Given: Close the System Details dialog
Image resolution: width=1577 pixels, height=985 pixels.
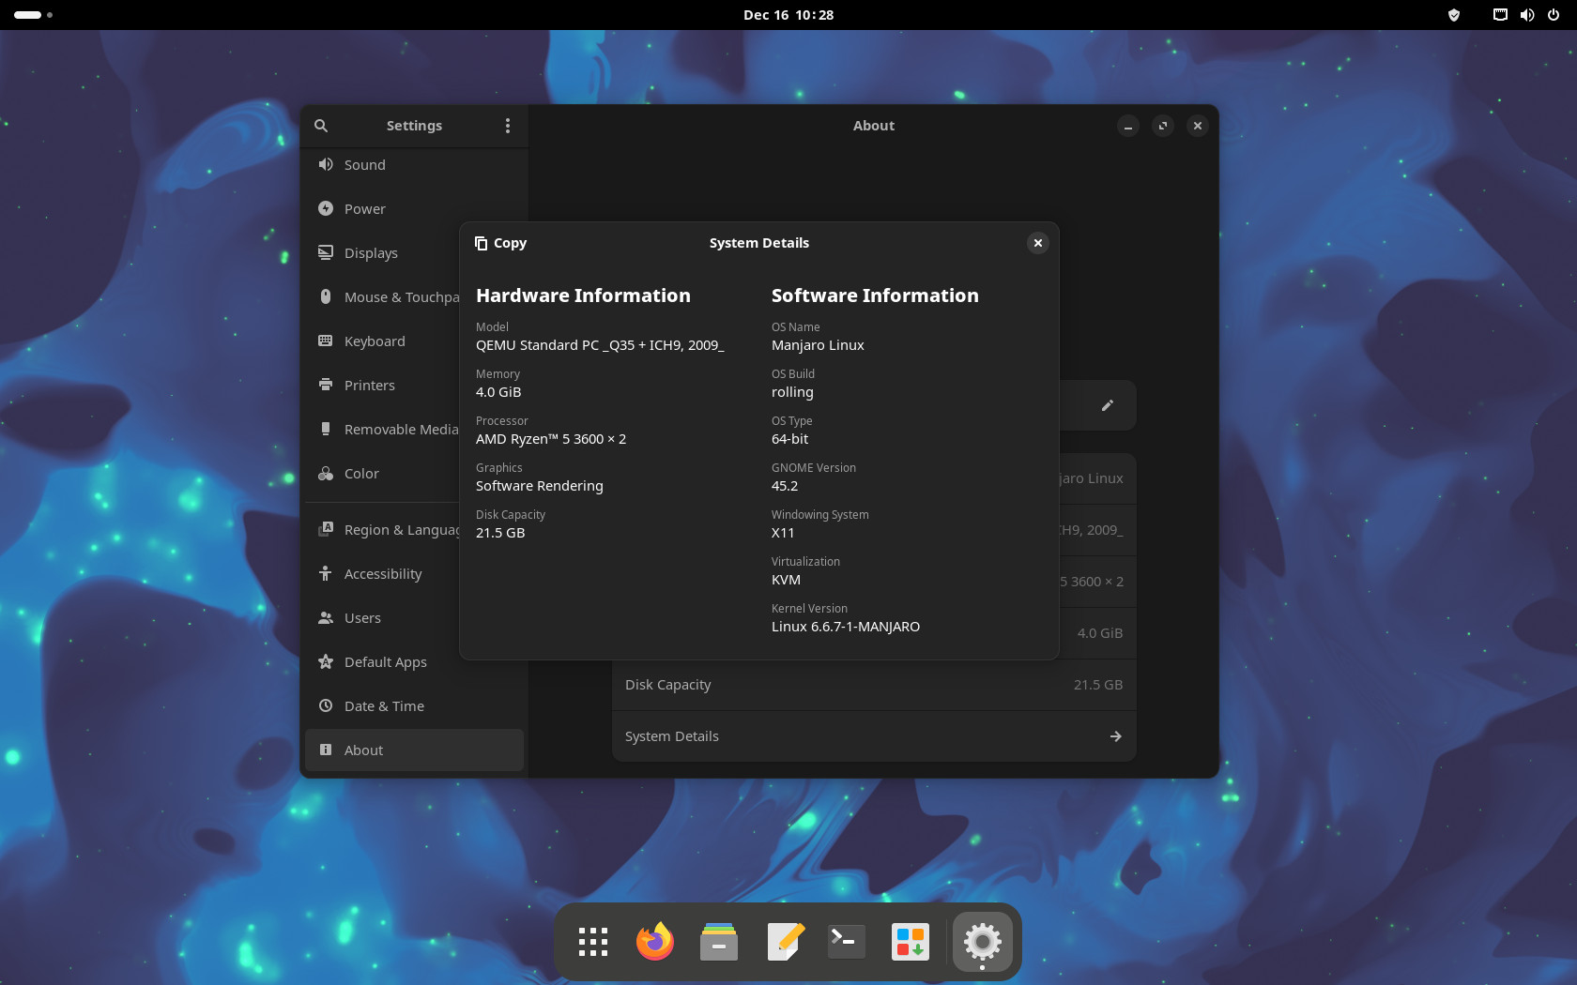Looking at the screenshot, I should click(x=1038, y=243).
